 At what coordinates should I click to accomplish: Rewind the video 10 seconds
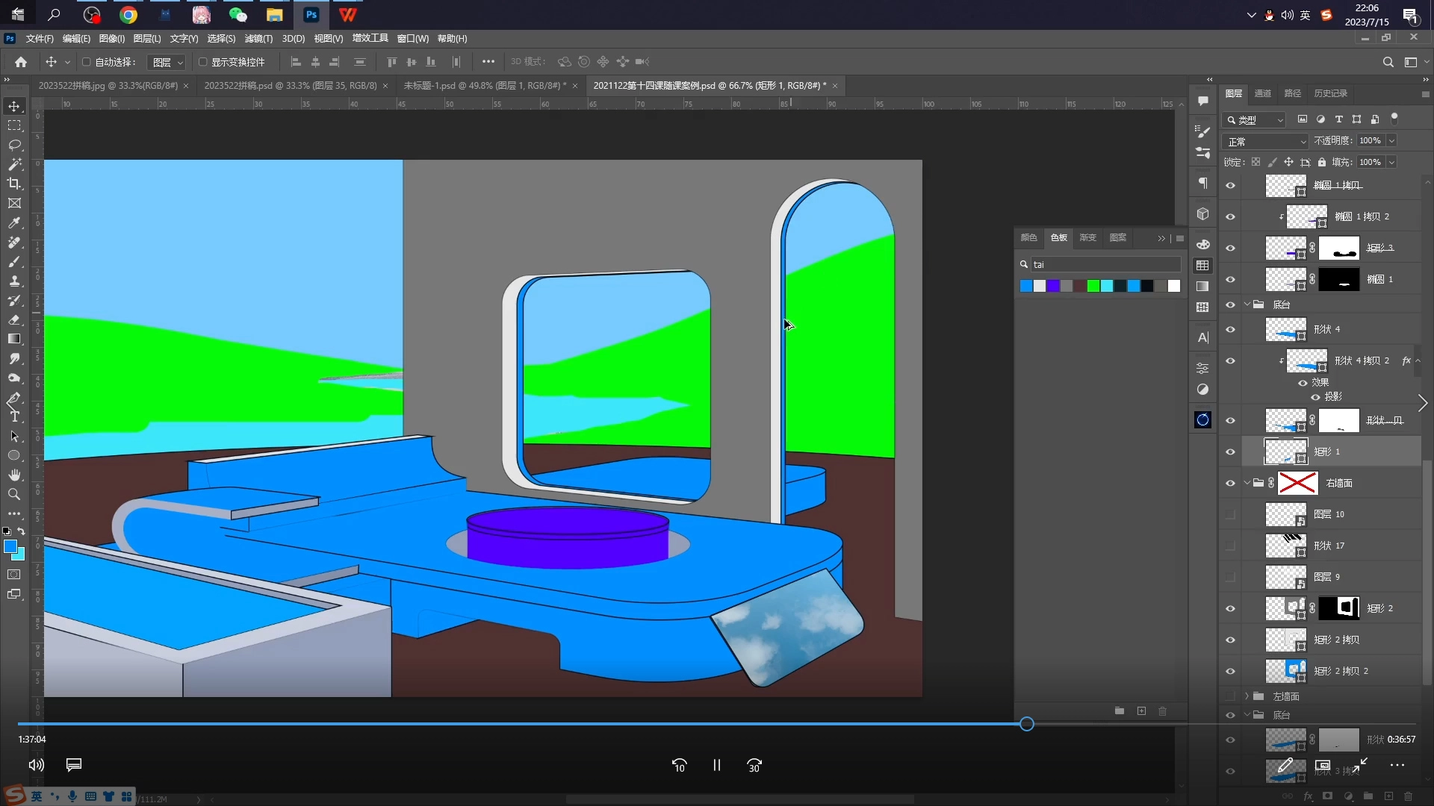coord(679,765)
